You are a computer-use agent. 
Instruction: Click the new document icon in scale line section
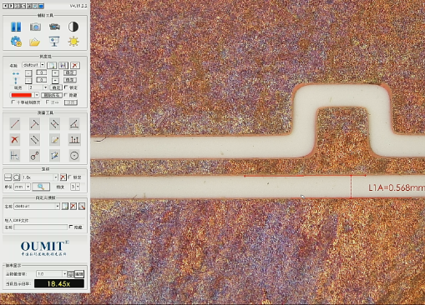52,65
